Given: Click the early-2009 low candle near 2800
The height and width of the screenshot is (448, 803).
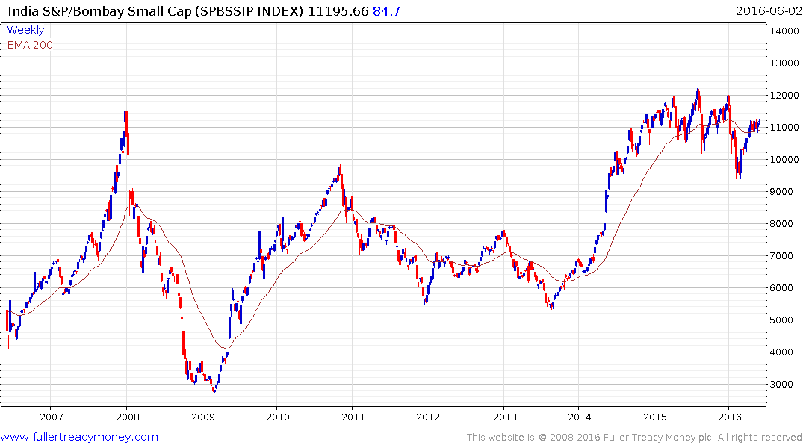Looking at the screenshot, I should (214, 391).
